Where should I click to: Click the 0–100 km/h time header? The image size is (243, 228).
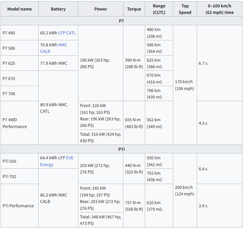pyautogui.click(x=219, y=9)
